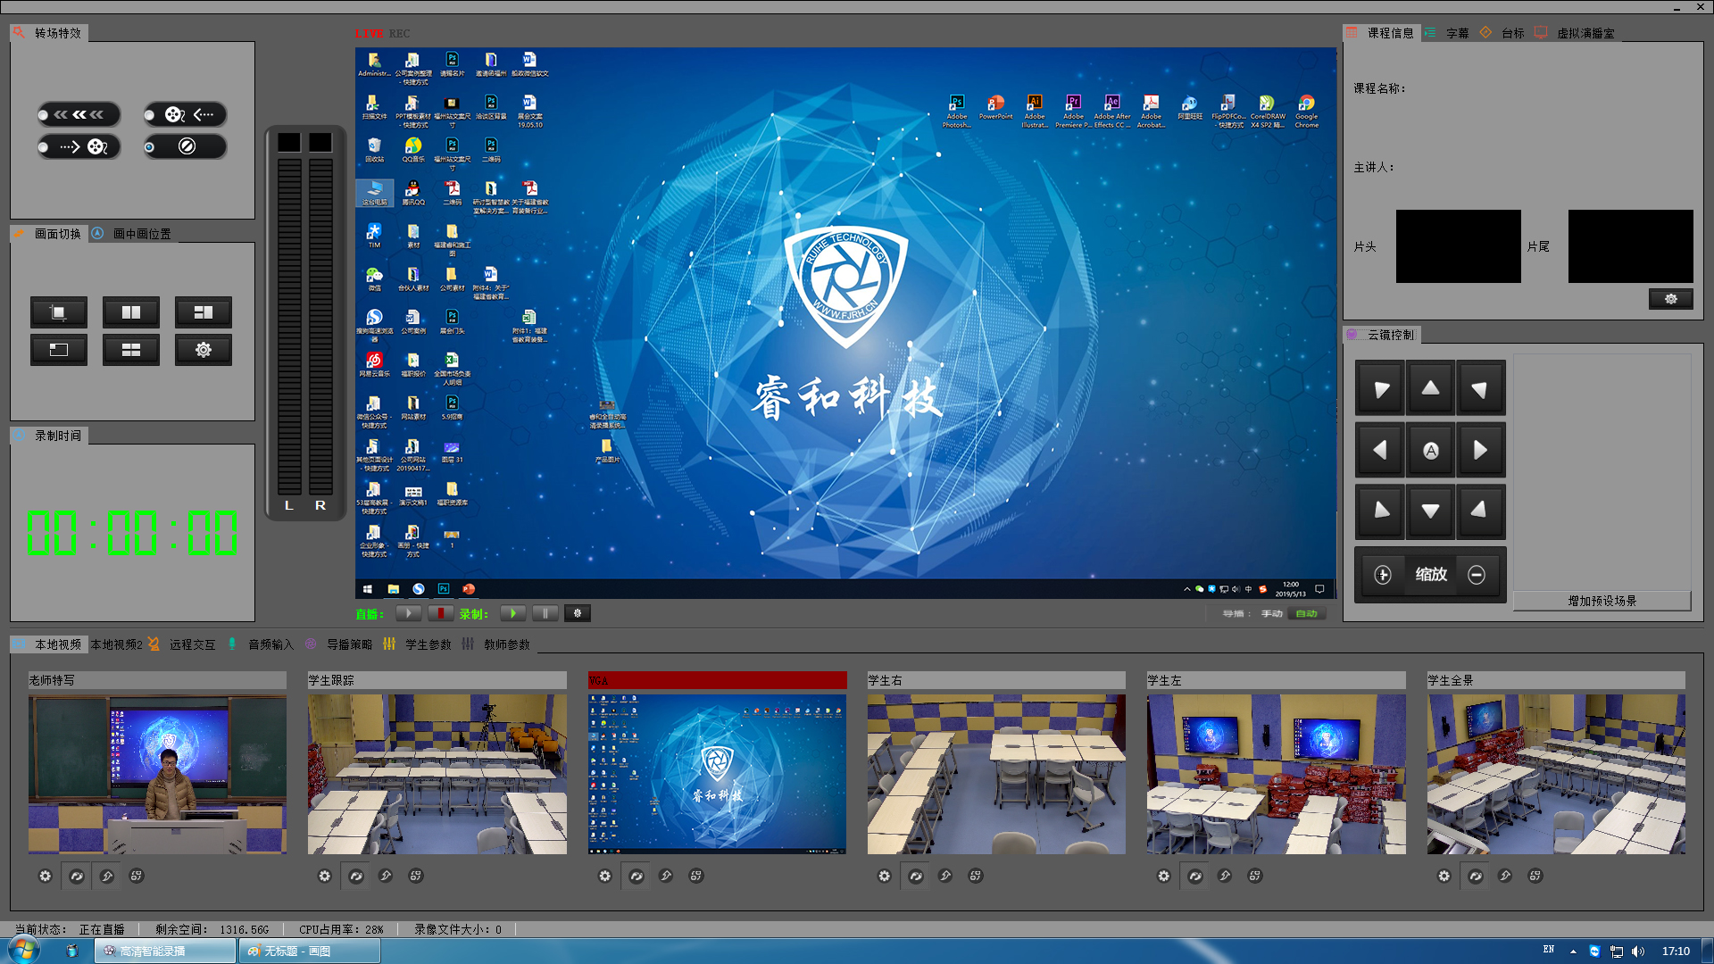Select the triple-chevron wipe transition effect

click(79, 114)
